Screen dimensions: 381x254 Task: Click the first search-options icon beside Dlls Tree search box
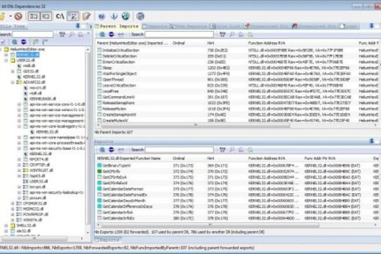[x=62, y=35]
